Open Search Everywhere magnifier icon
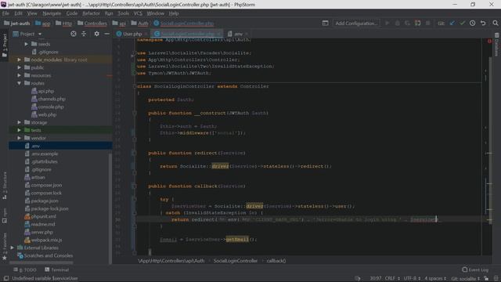 coord(496,23)
